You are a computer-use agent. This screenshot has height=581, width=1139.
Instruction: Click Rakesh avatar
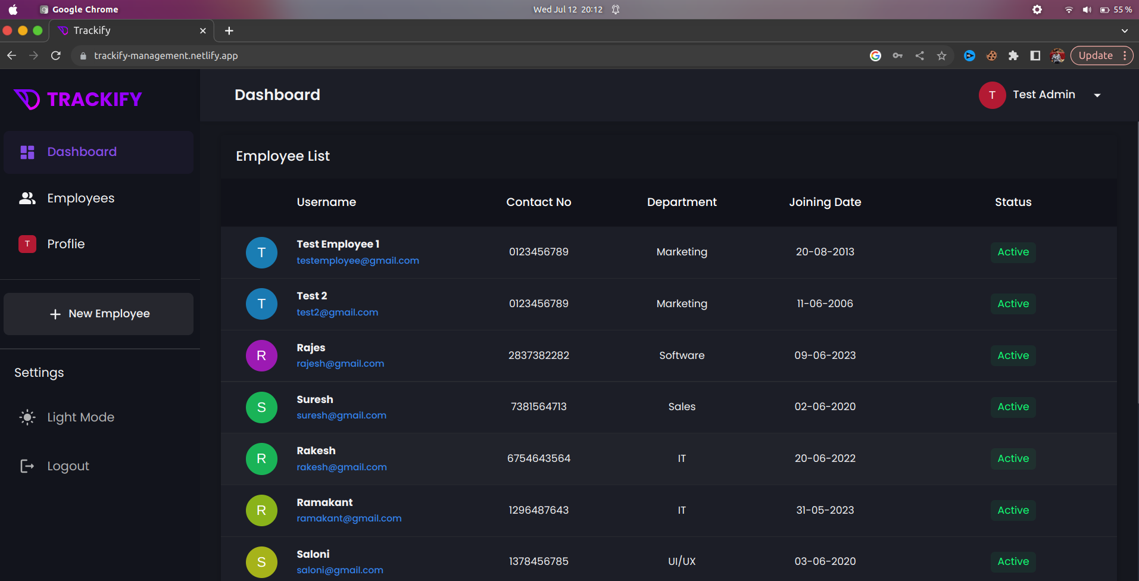point(261,459)
